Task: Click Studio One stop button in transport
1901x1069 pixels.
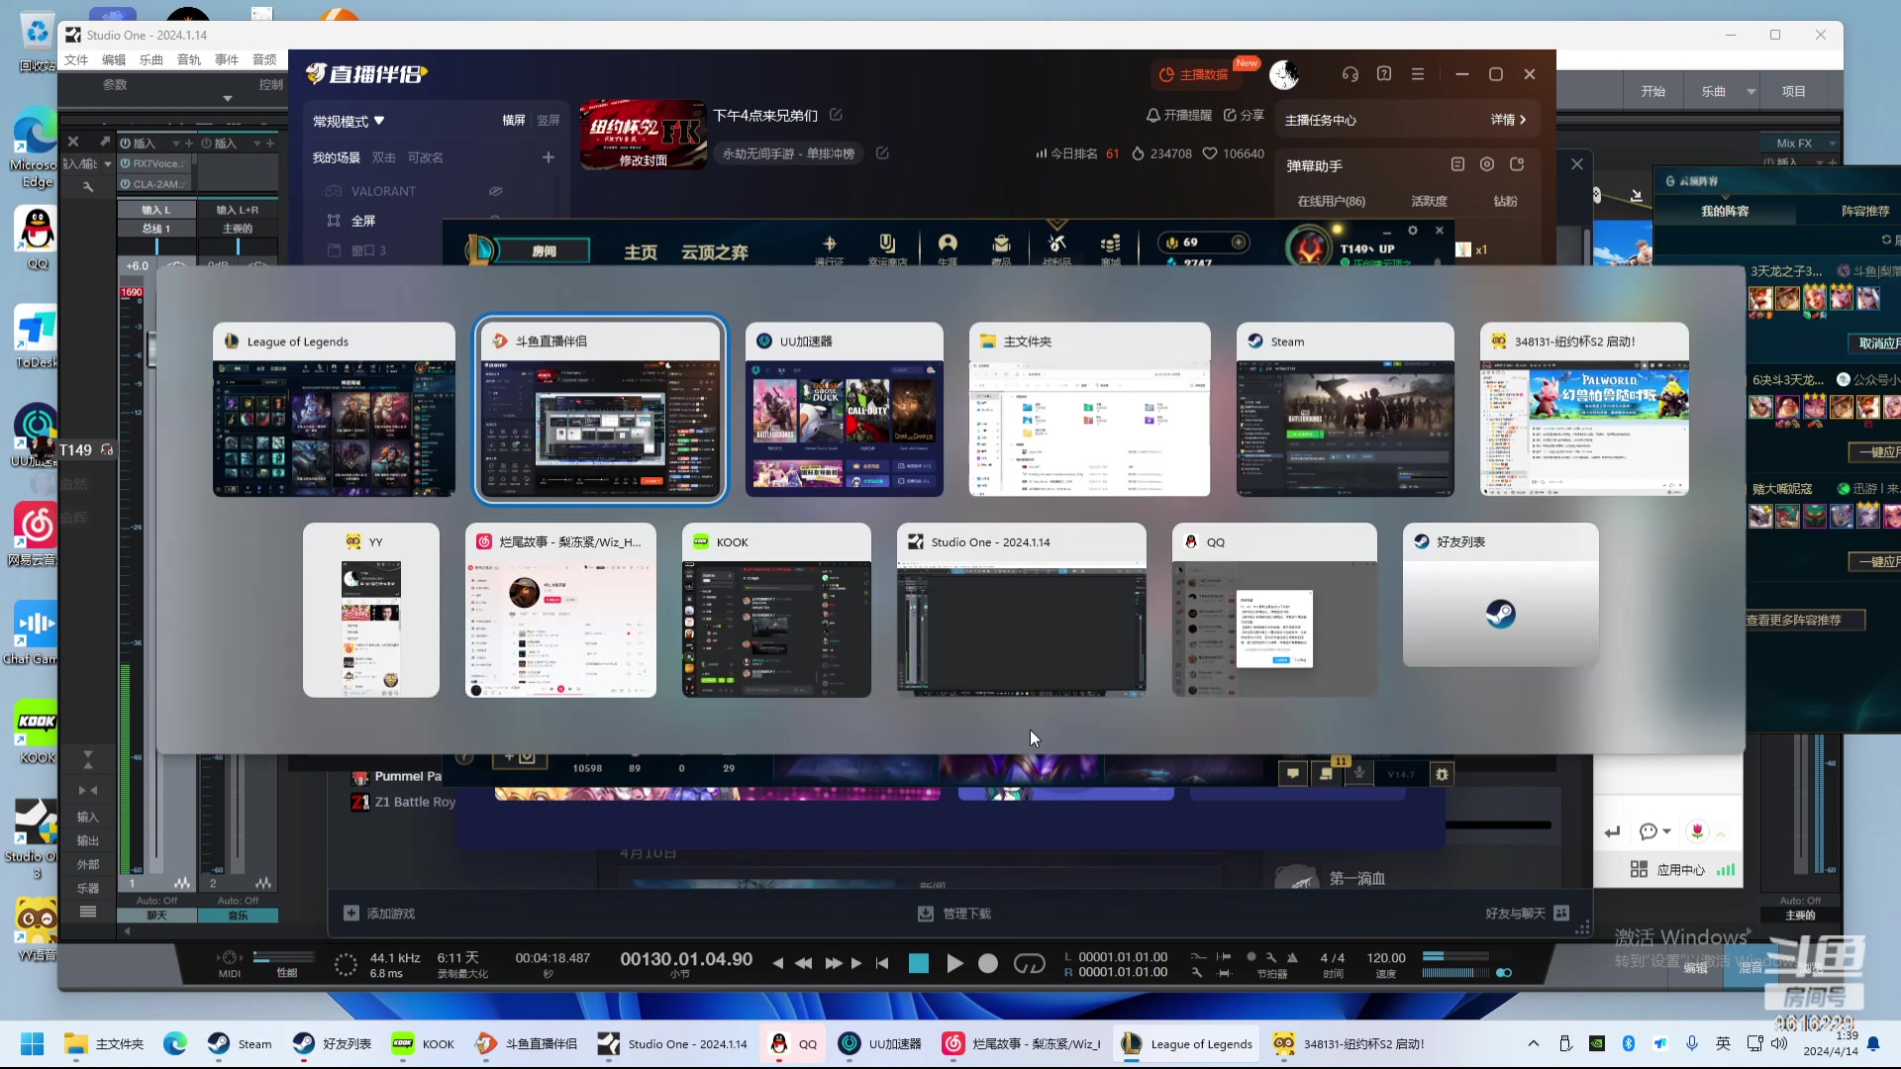Action: tap(918, 963)
